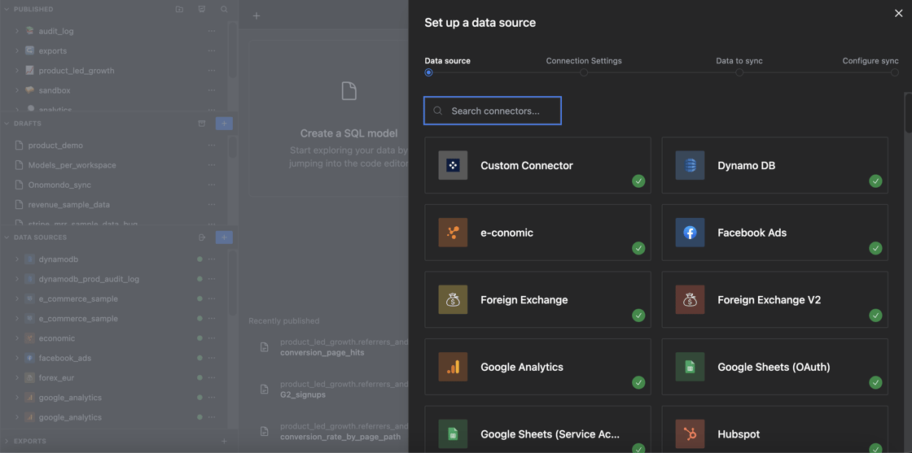Close the Set up a data source panel
Screen dimensions: 912x453
pyautogui.click(x=898, y=13)
